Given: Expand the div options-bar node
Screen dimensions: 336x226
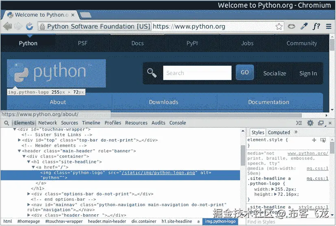Looking at the screenshot, I should (29, 194).
